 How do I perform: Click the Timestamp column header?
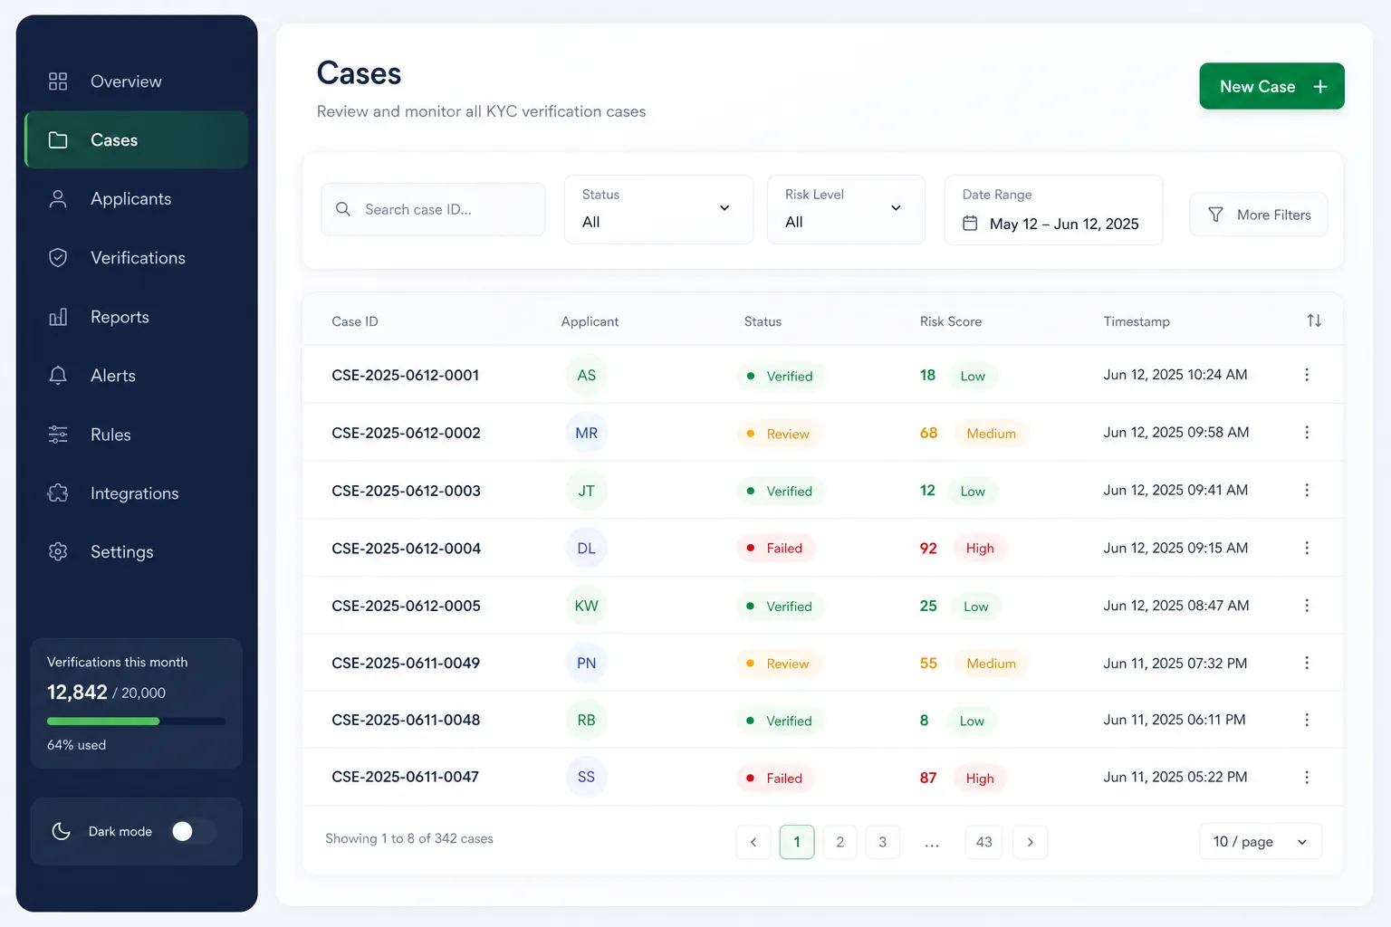(1137, 321)
